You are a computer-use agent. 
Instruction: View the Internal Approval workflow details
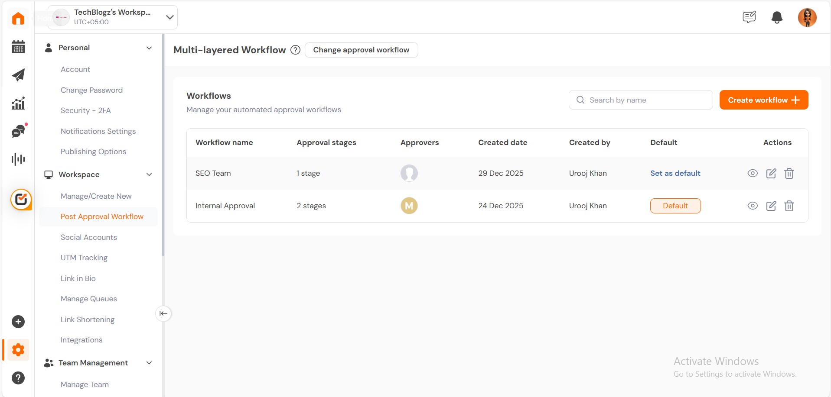pos(753,206)
